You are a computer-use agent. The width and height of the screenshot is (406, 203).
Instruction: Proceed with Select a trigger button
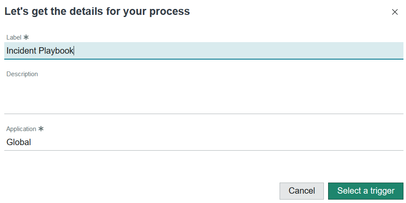(x=366, y=191)
